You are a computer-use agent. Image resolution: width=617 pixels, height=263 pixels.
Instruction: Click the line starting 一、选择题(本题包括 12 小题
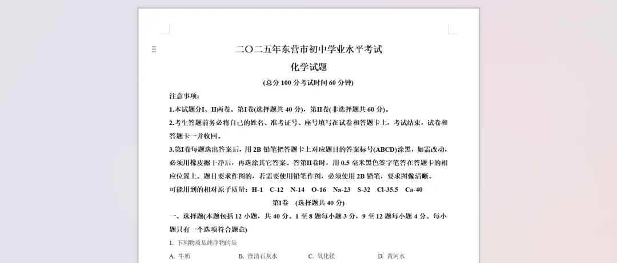point(308,216)
